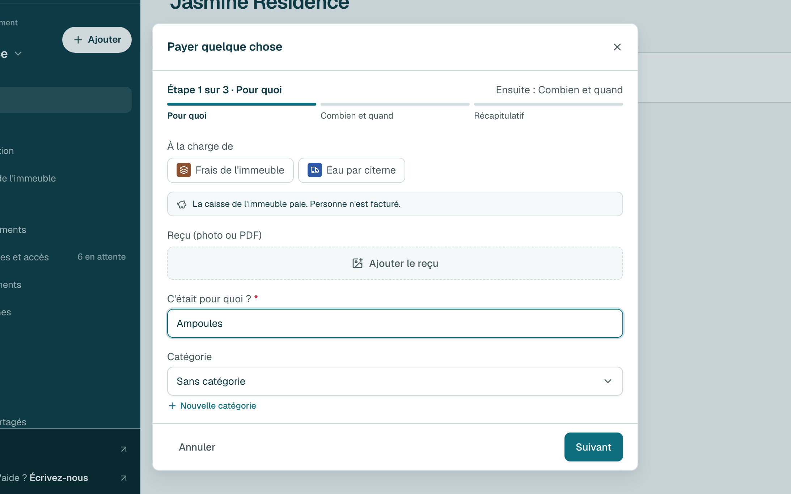
Task: Click the second progress bar segment
Action: coord(395,104)
